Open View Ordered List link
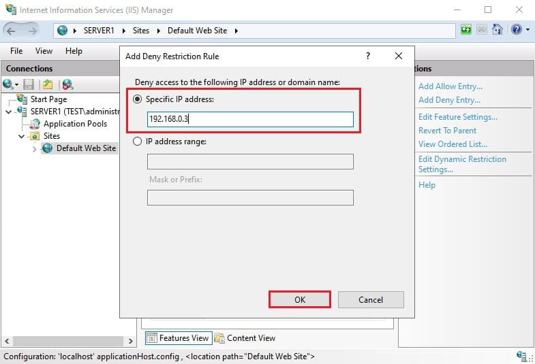This screenshot has width=535, height=364. pyautogui.click(x=453, y=144)
